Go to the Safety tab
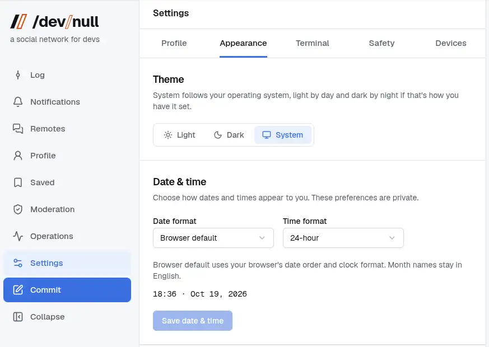This screenshot has width=489, height=347. click(x=381, y=43)
